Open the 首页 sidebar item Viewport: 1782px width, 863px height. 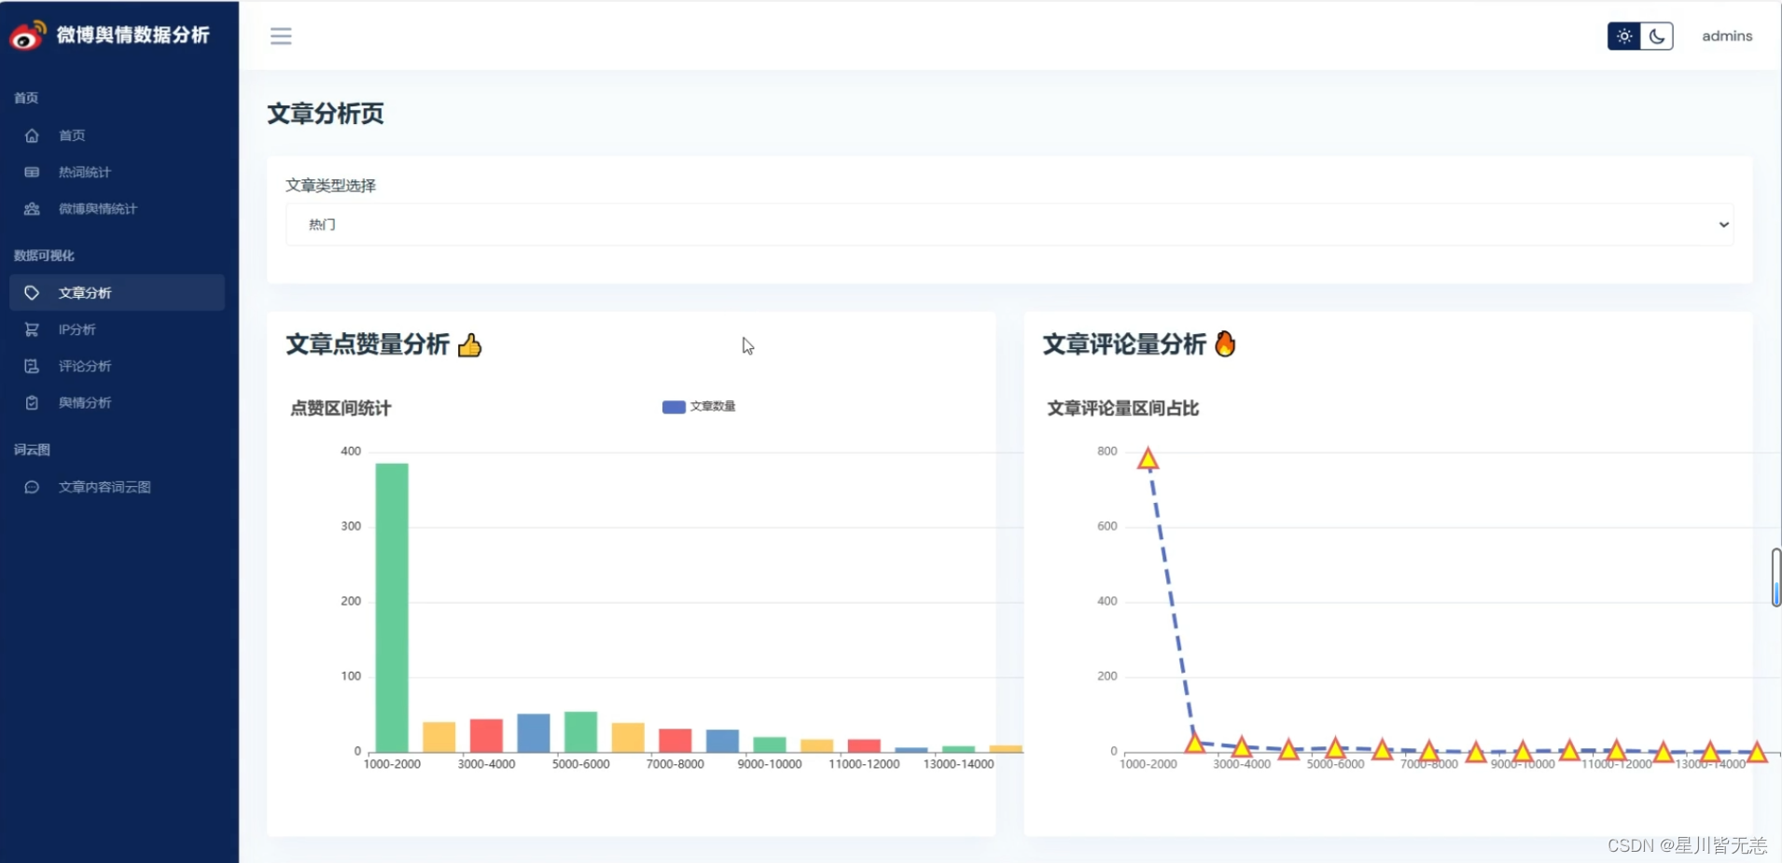tap(72, 135)
